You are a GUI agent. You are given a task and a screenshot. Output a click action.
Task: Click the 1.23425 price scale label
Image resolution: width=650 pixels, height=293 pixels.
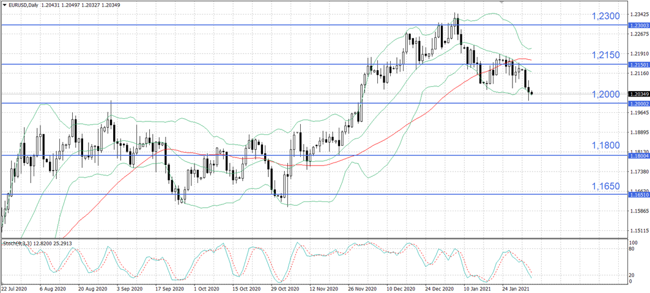(x=639, y=14)
